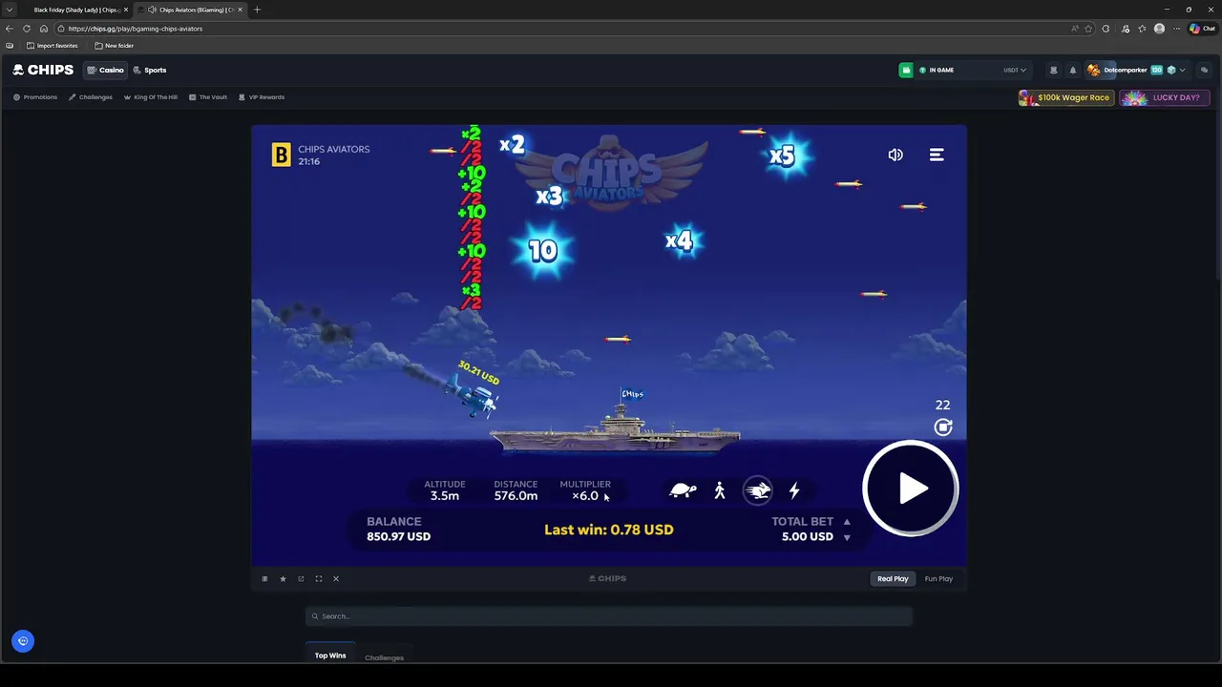The width and height of the screenshot is (1222, 687).
Task: Switch to Fun Play mode
Action: 938,578
